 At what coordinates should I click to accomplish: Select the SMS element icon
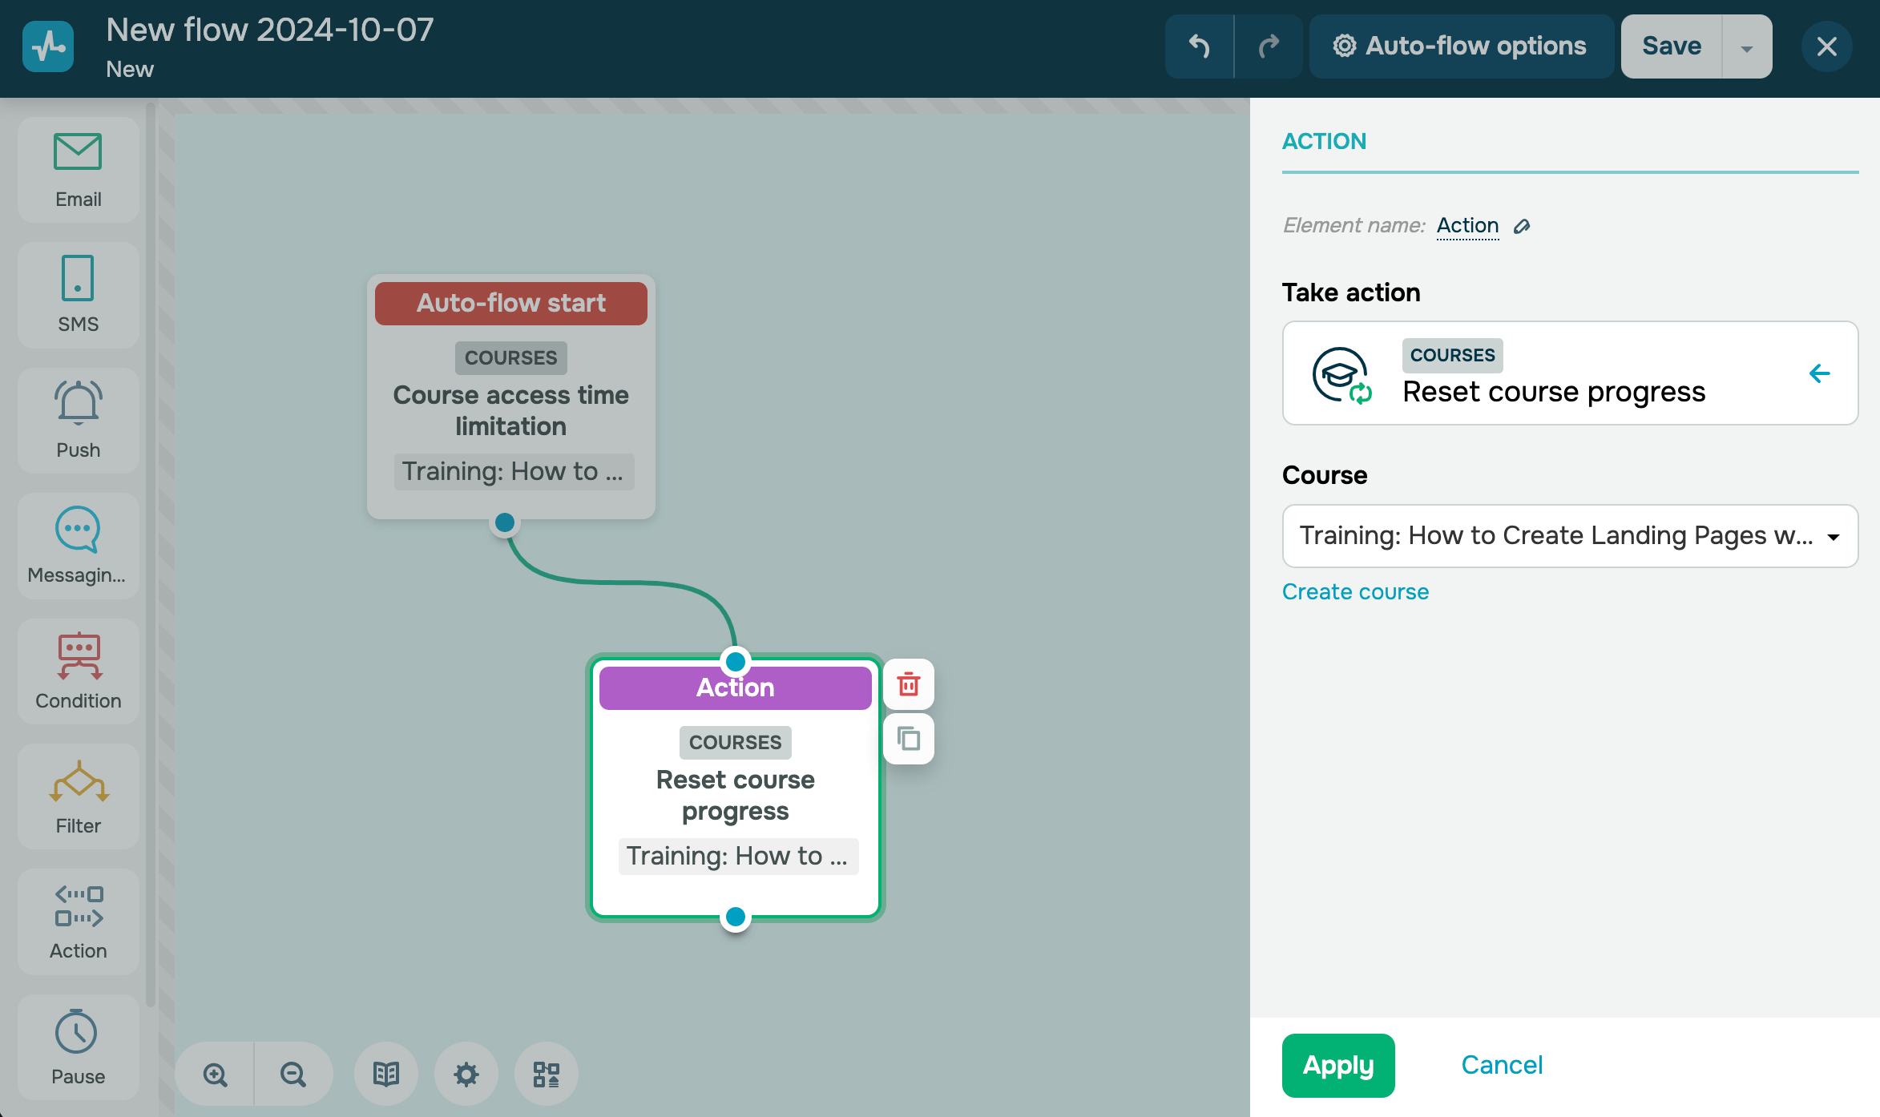pyautogui.click(x=78, y=278)
